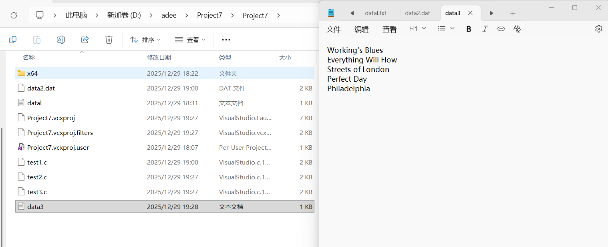The image size is (608, 247).
Task: Expand the chevron after the last Project7 in path
Action: coord(278,15)
